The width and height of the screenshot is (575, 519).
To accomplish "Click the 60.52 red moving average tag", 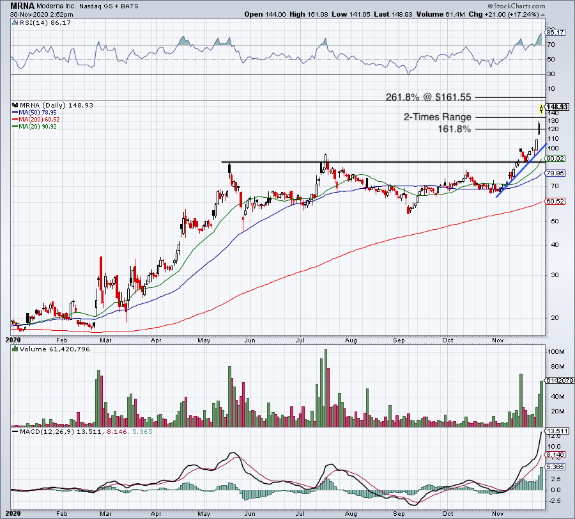I will tap(555, 202).
